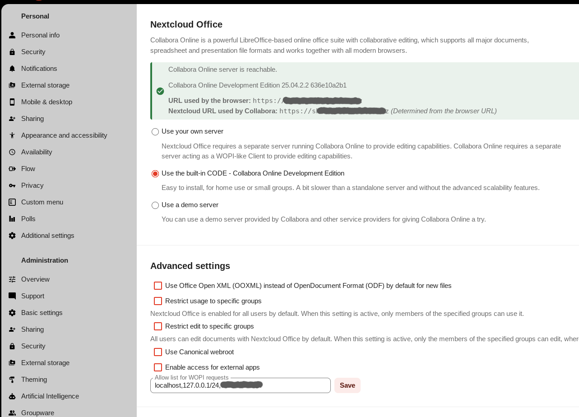Click the 'Nextcloud Office' heading

[186, 24]
